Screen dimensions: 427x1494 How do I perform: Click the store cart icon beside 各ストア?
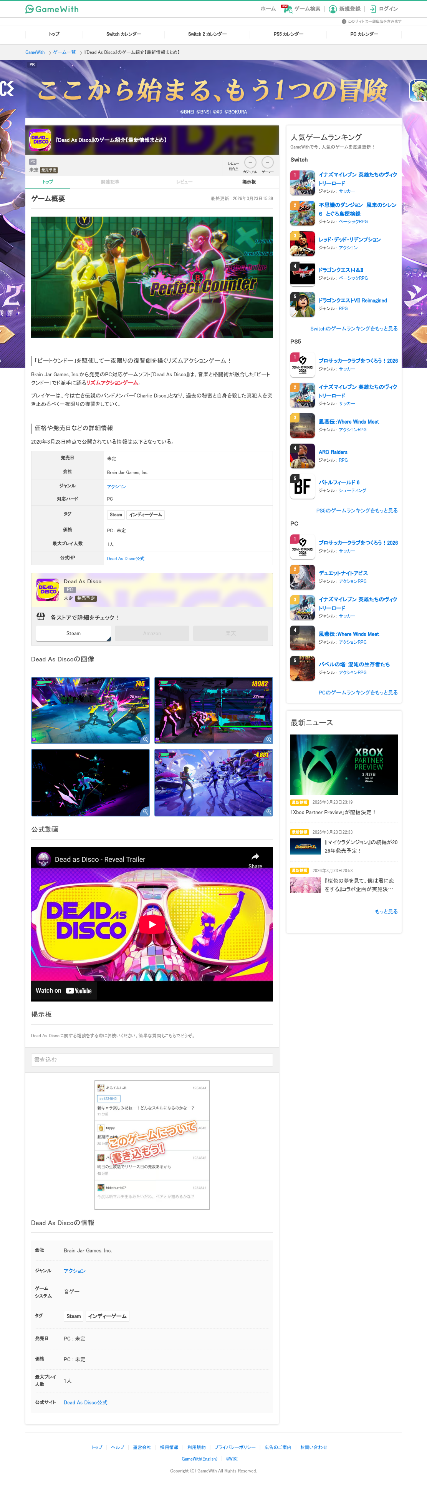pyautogui.click(x=40, y=616)
